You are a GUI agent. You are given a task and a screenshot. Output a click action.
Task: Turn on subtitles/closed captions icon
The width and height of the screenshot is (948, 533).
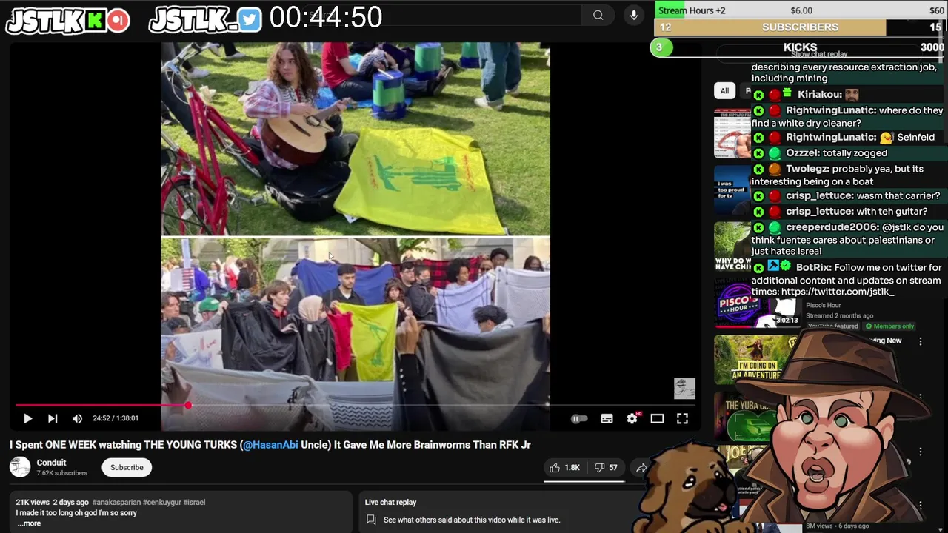tap(607, 418)
